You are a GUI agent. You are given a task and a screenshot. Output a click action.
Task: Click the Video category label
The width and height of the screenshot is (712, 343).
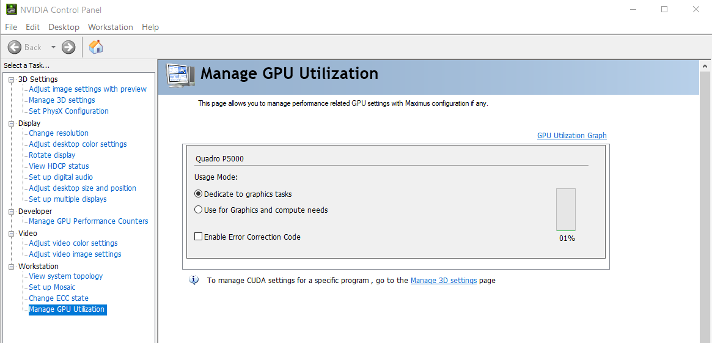pos(28,234)
